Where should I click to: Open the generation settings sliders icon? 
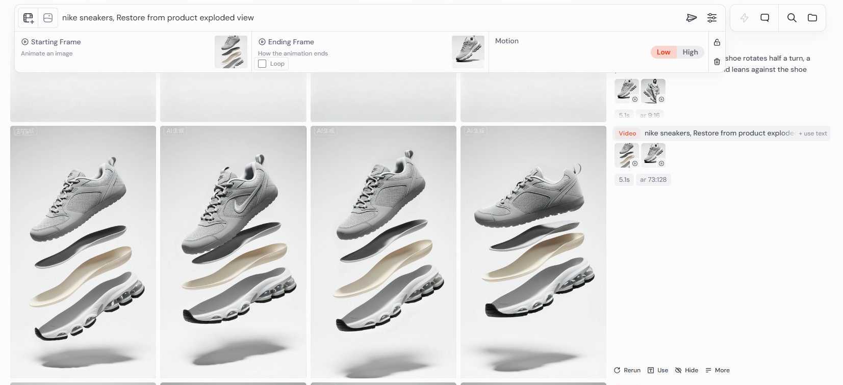712,18
